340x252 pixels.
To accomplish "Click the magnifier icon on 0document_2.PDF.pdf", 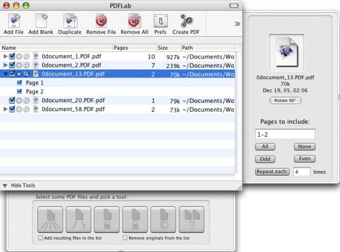I will (27, 65).
